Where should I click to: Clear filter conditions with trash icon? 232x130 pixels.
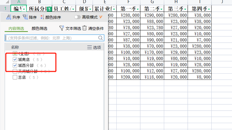(93, 28)
